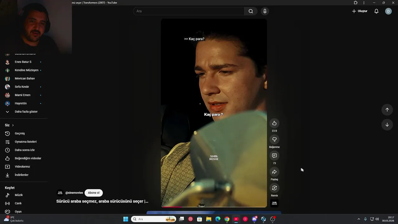Image resolution: width=398 pixels, height=224 pixels.
Task: Open the Windows Start menu
Action: click(x=126, y=219)
